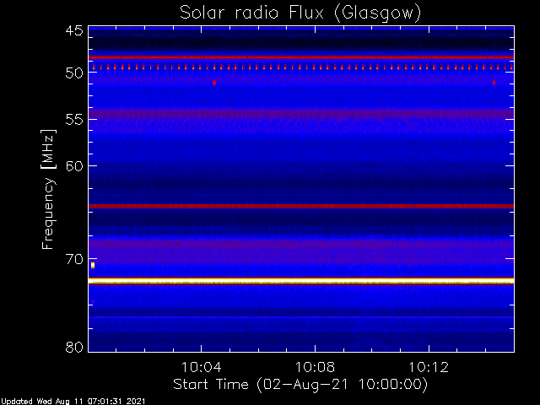Select the 70 MHz tick label
Viewport: 540px width, 405px height.
74,259
